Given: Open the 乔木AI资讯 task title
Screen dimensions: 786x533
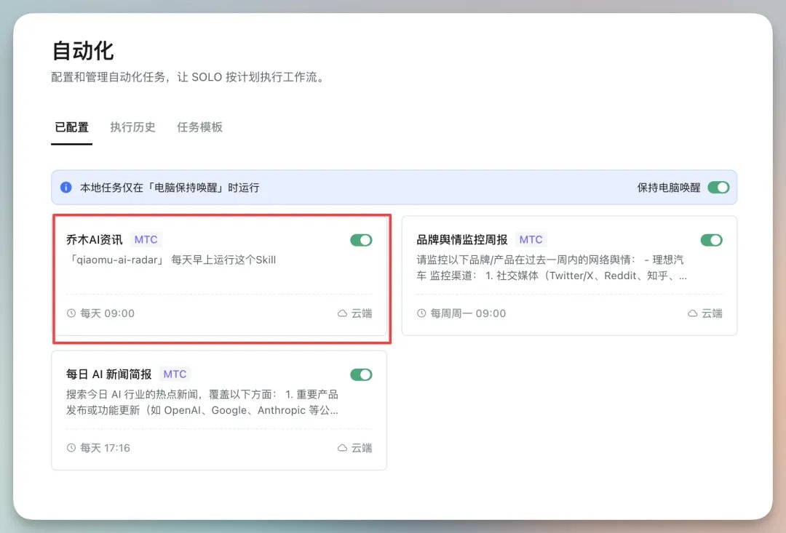Looking at the screenshot, I should (x=94, y=239).
